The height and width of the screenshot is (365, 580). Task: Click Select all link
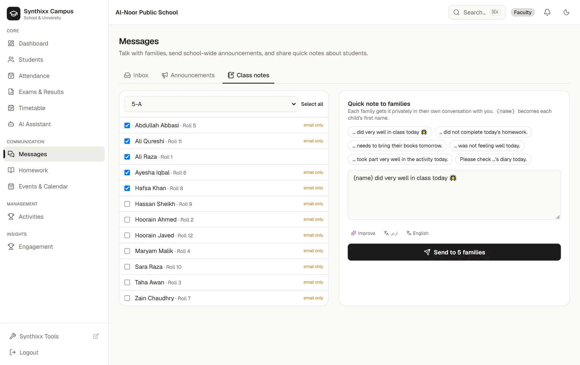tap(312, 104)
